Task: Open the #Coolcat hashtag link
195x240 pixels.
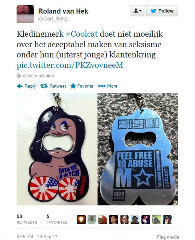Action: 82,34
